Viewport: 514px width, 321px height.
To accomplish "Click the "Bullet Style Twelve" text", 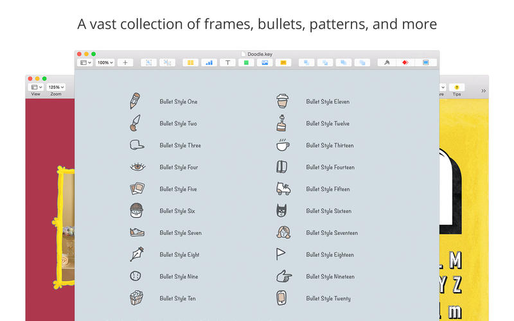I will click(328, 123).
